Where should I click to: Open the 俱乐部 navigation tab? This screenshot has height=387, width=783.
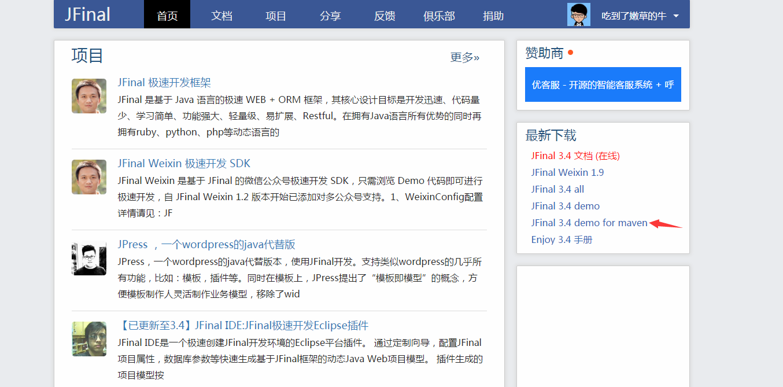tap(439, 16)
